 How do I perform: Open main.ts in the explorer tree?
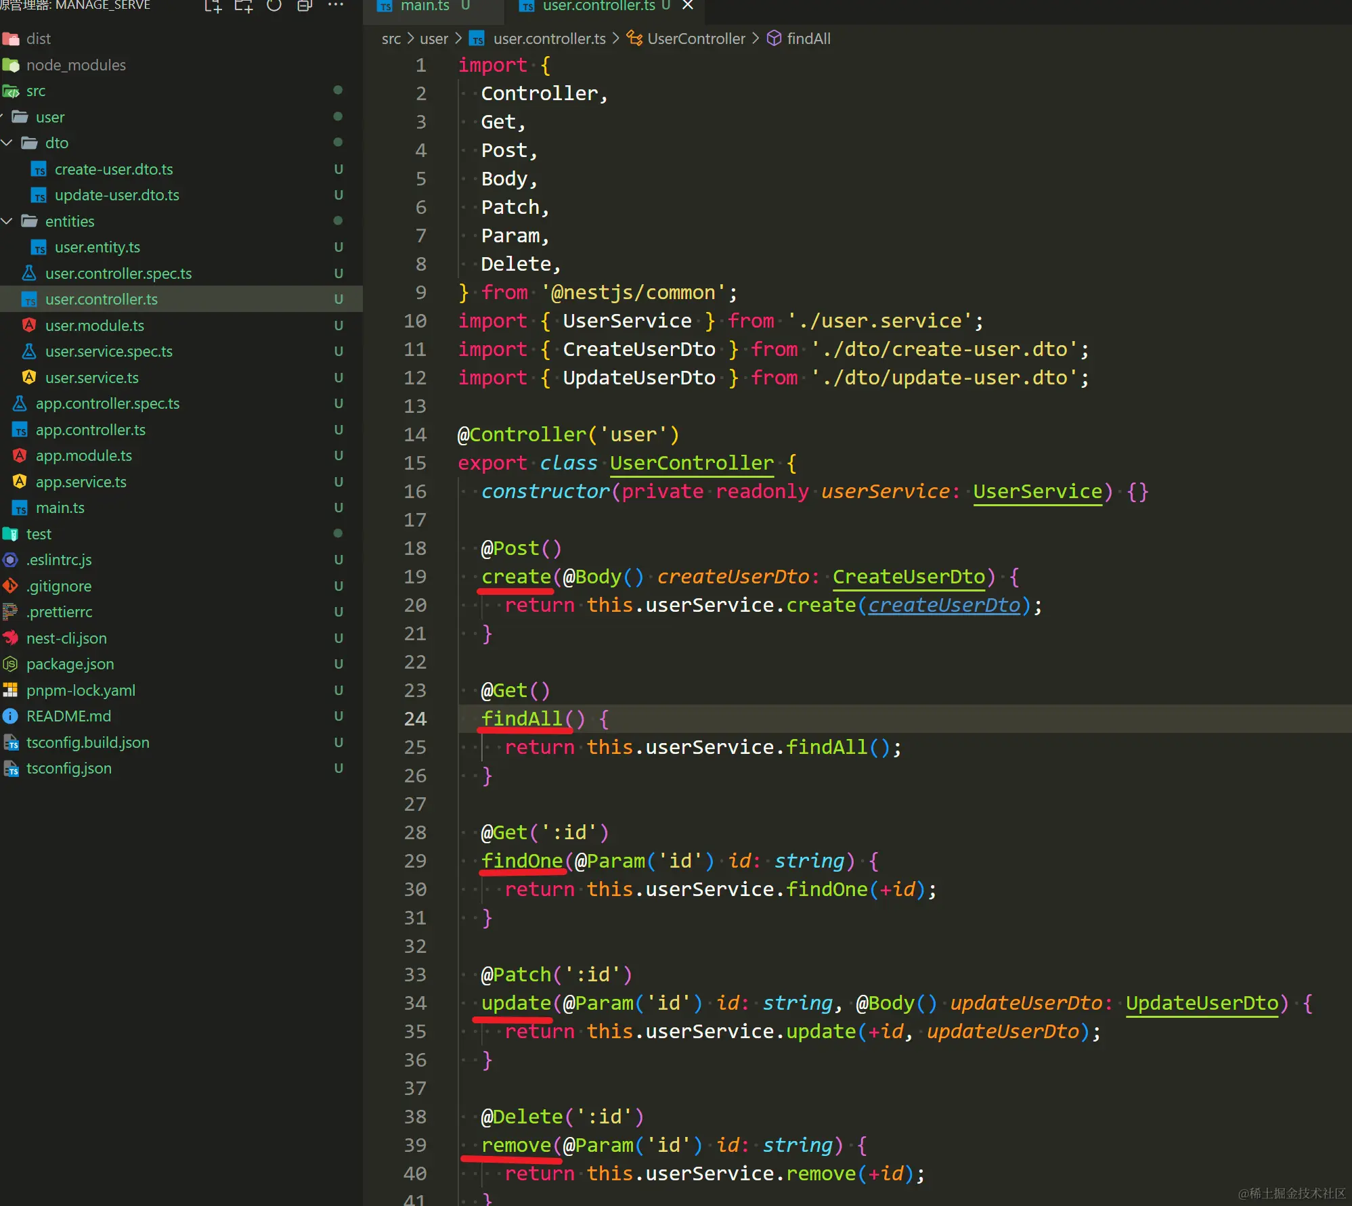coord(60,508)
